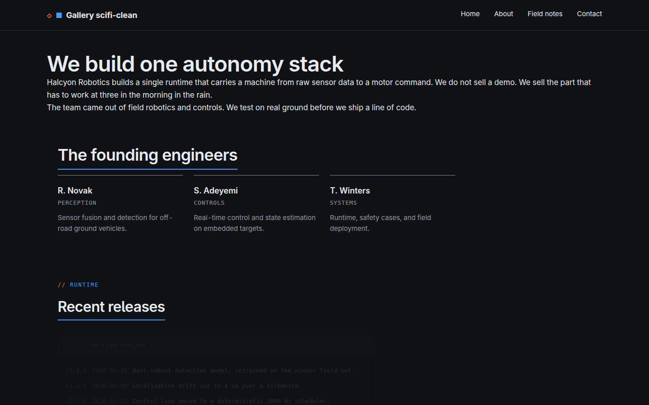The image size is (649, 405).
Task: Click the "CONTROLS" role label
Action: (x=209, y=203)
